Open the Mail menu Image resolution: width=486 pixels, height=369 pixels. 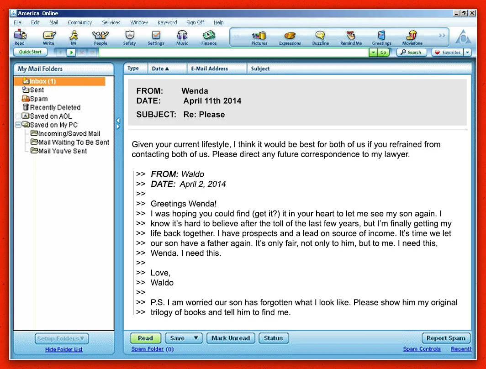pyautogui.click(x=53, y=22)
